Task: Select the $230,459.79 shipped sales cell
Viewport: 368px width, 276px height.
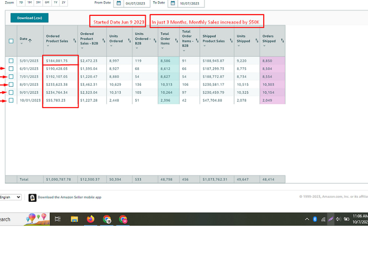Action: click(x=217, y=92)
